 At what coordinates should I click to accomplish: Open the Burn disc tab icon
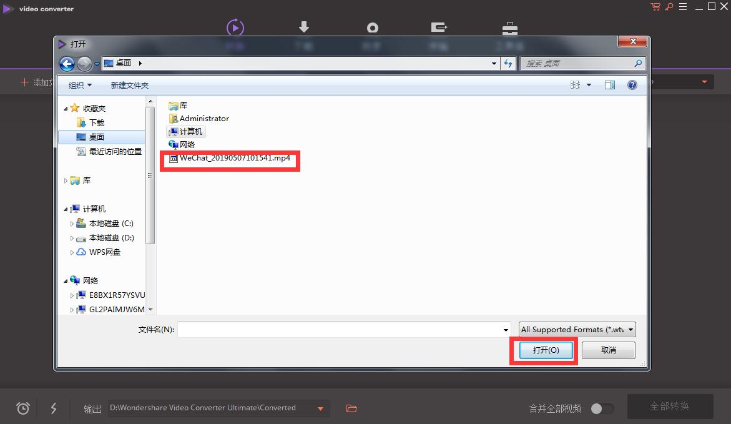pos(373,28)
